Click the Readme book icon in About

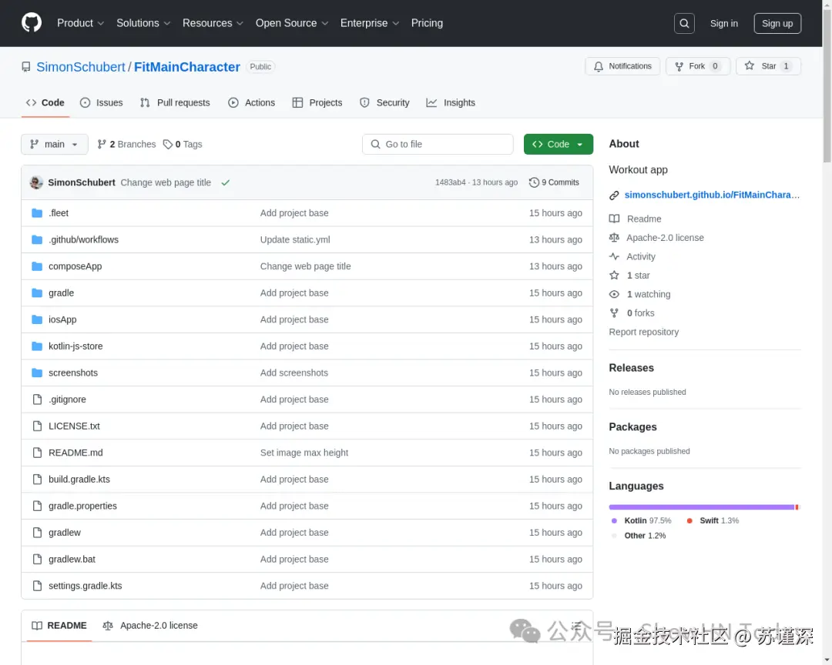click(x=614, y=219)
